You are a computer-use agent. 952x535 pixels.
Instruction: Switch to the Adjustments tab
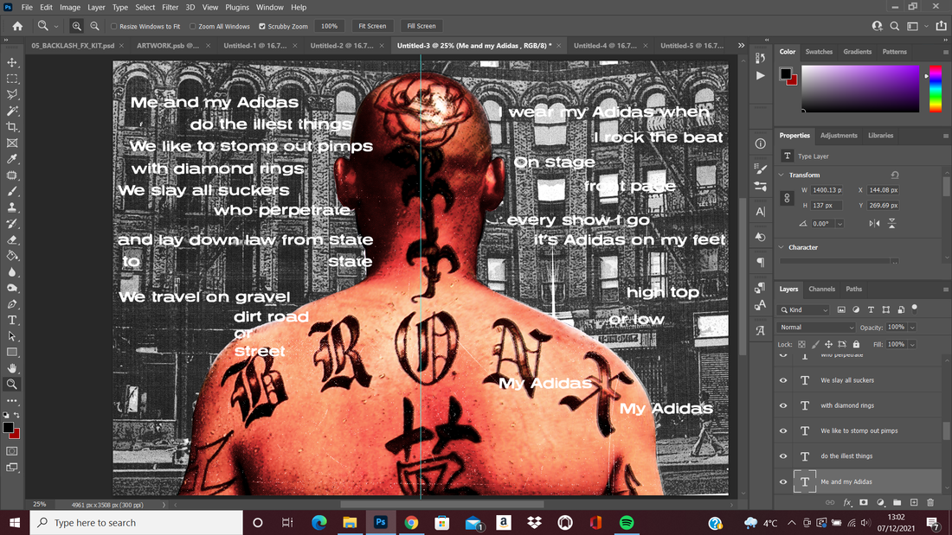[x=839, y=136]
